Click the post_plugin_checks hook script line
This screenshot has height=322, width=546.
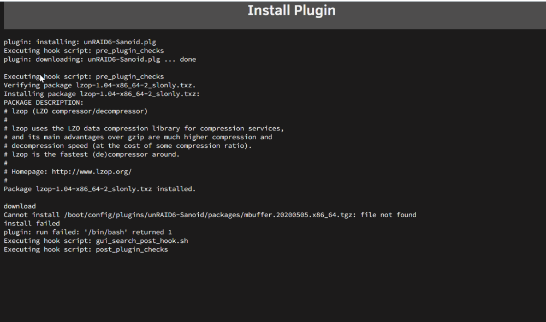coord(86,249)
